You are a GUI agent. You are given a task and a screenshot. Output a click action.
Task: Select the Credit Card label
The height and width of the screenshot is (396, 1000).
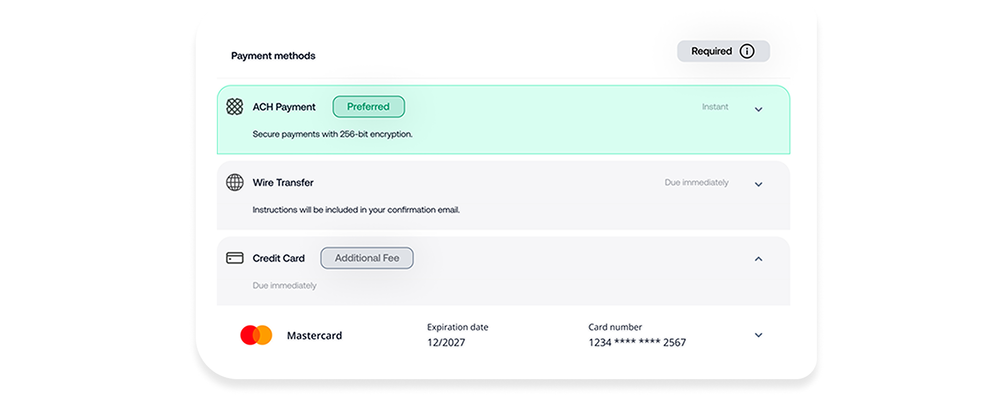pos(278,259)
